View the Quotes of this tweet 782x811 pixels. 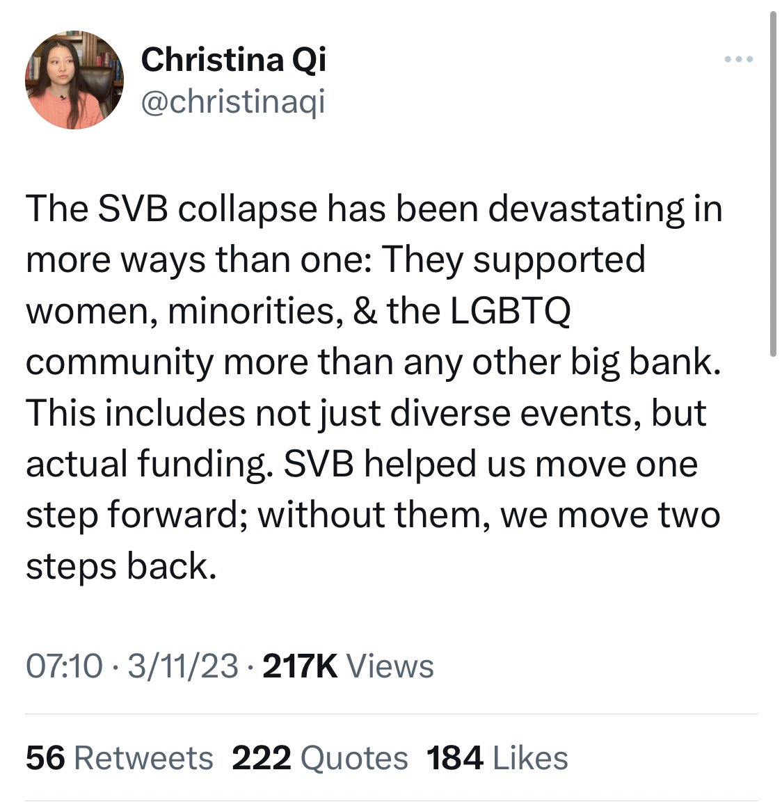(354, 757)
